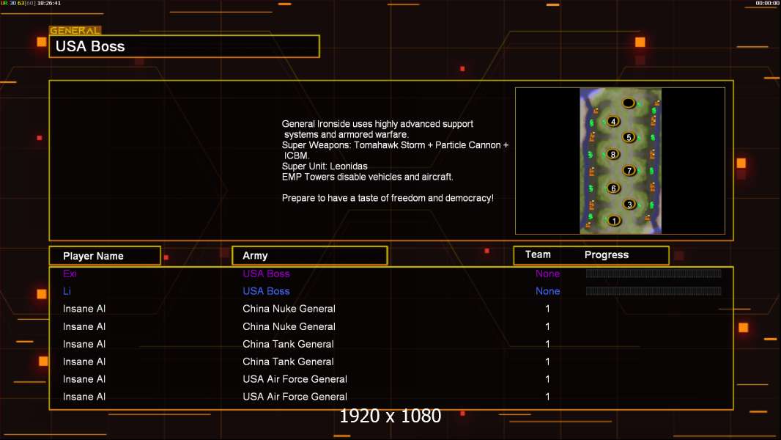Click the Progress column header label

point(607,254)
